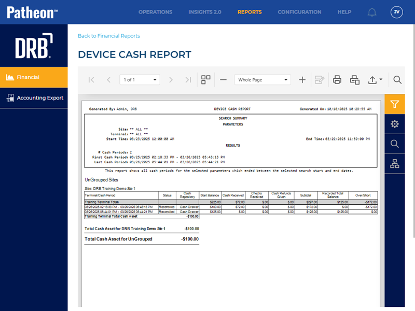Click the toolbar search magnifier
415x311 pixels.
click(397, 80)
